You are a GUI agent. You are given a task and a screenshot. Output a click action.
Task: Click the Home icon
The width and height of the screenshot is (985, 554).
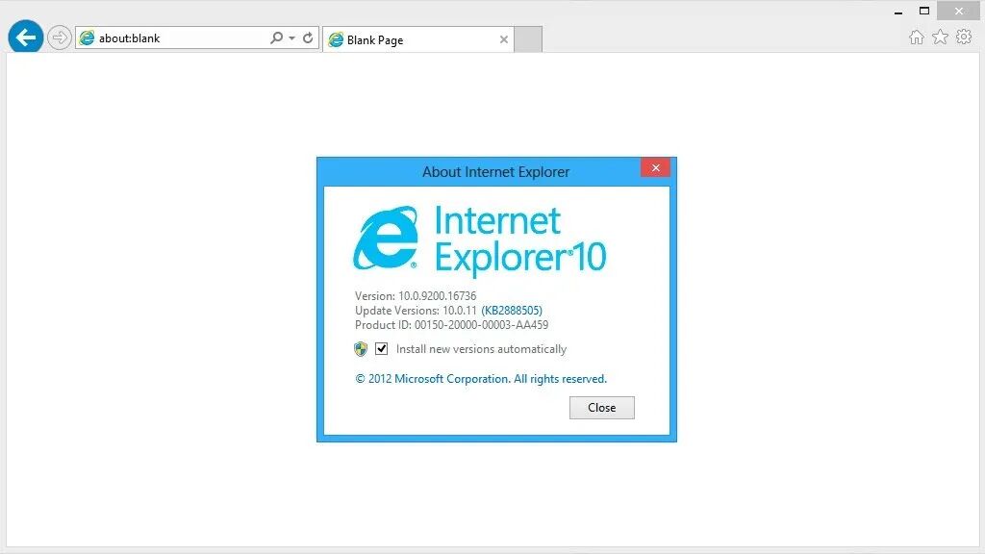tap(917, 38)
